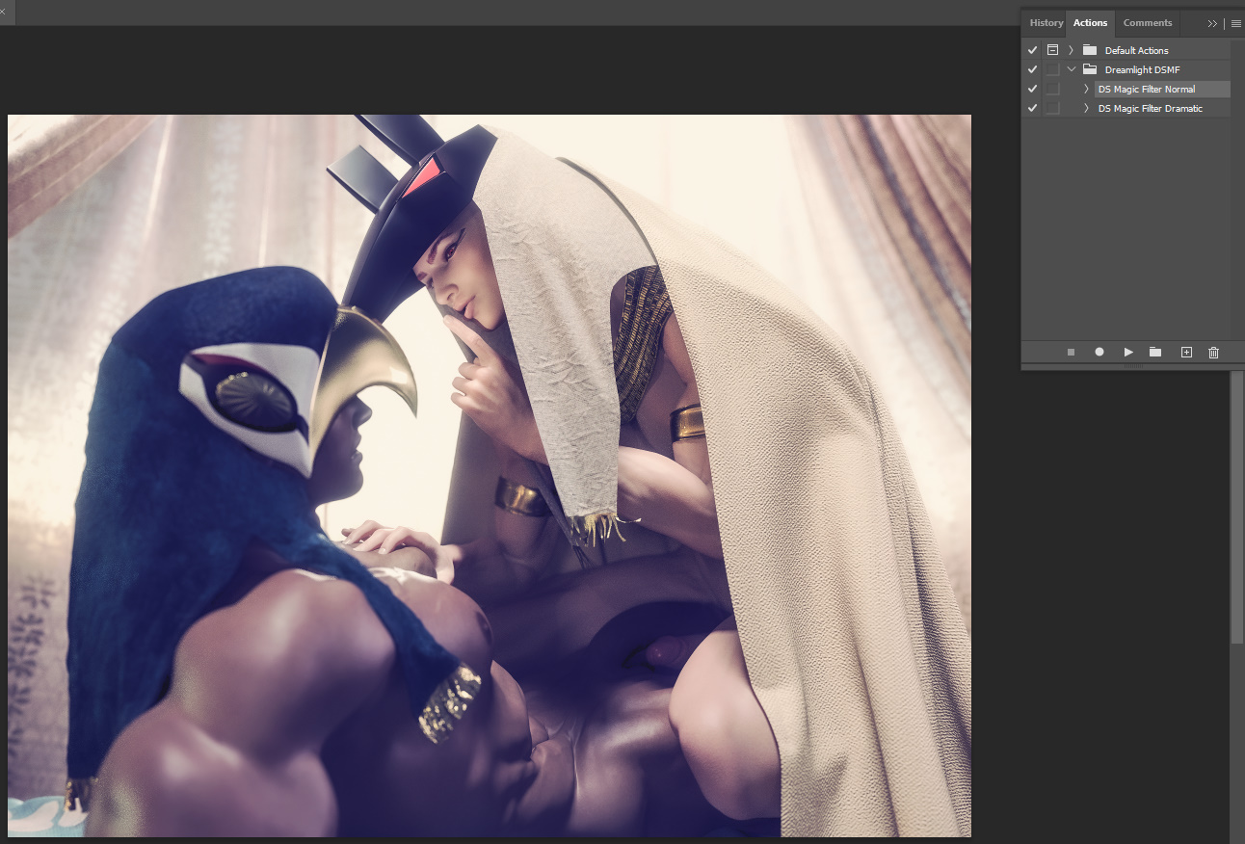This screenshot has width=1245, height=844.
Task: Delete selected action with trash icon
Action: coord(1213,353)
